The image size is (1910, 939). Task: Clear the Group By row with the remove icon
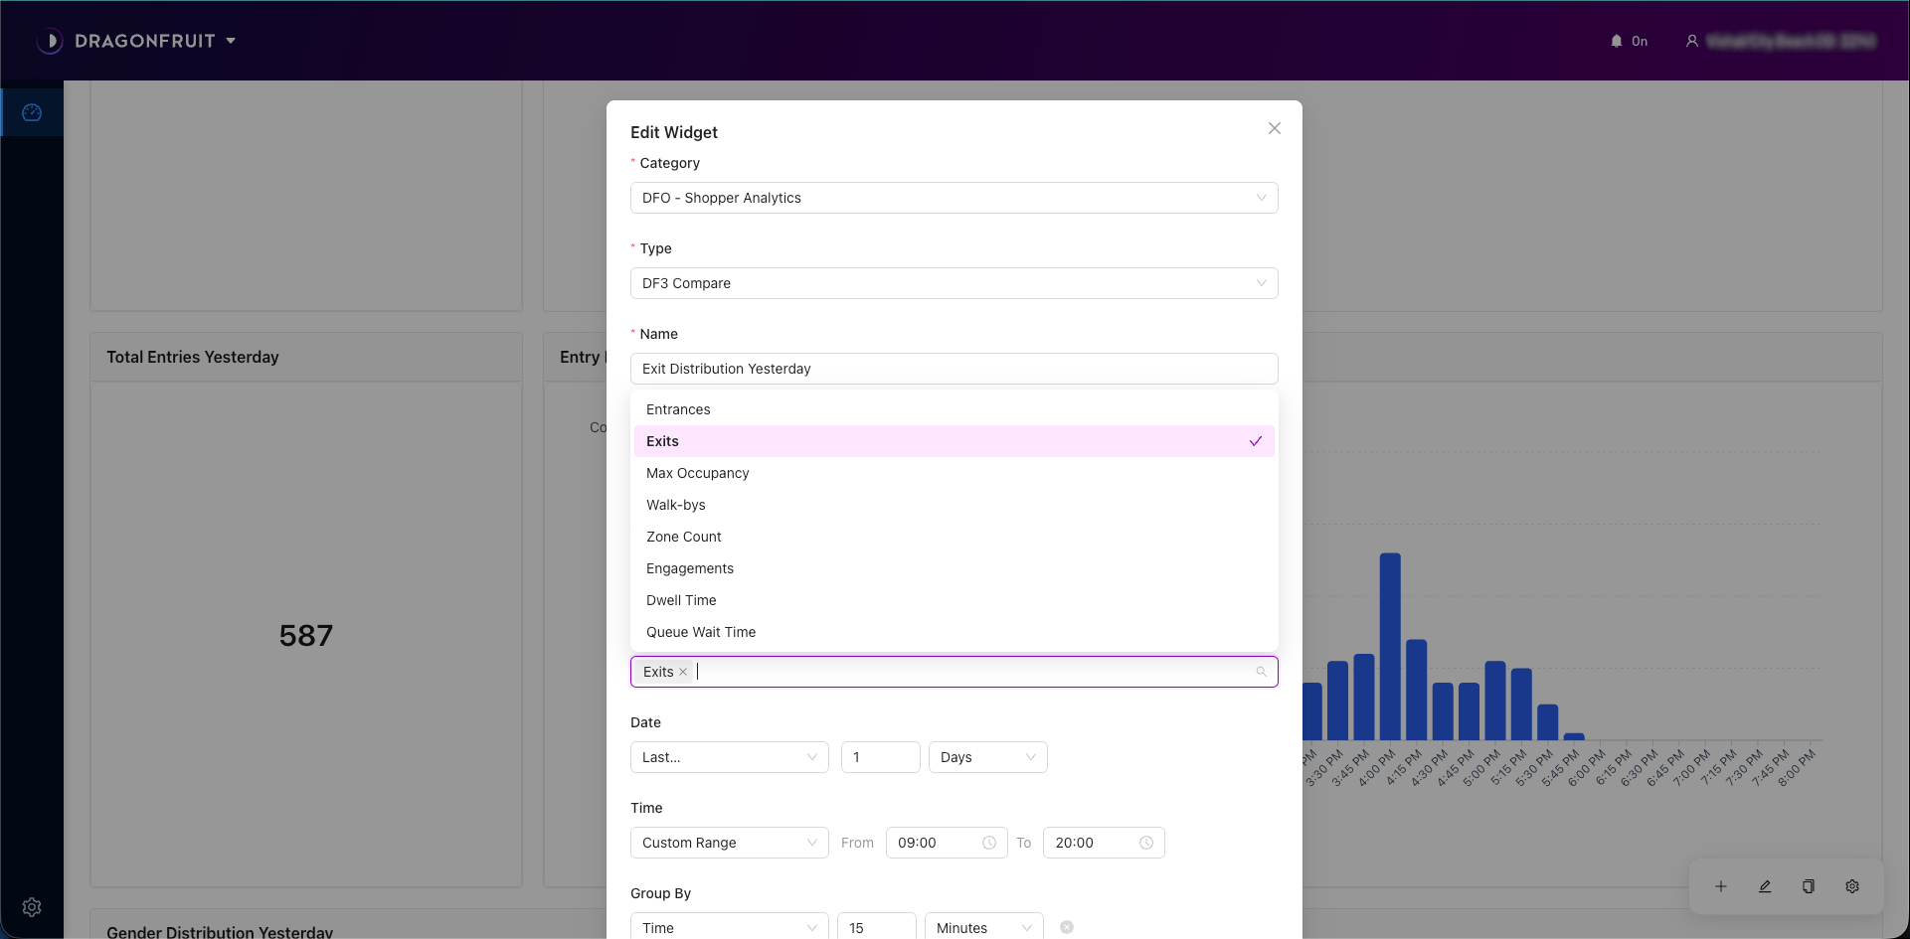tap(1066, 927)
